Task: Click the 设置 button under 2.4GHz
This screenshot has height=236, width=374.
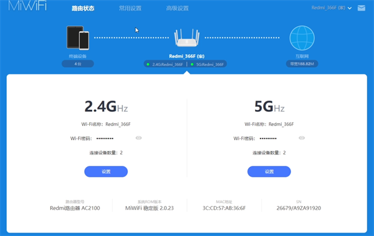Action: pyautogui.click(x=106, y=171)
